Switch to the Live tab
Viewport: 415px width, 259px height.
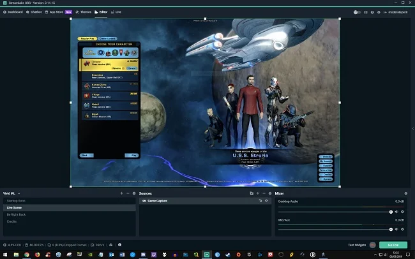pos(116,12)
